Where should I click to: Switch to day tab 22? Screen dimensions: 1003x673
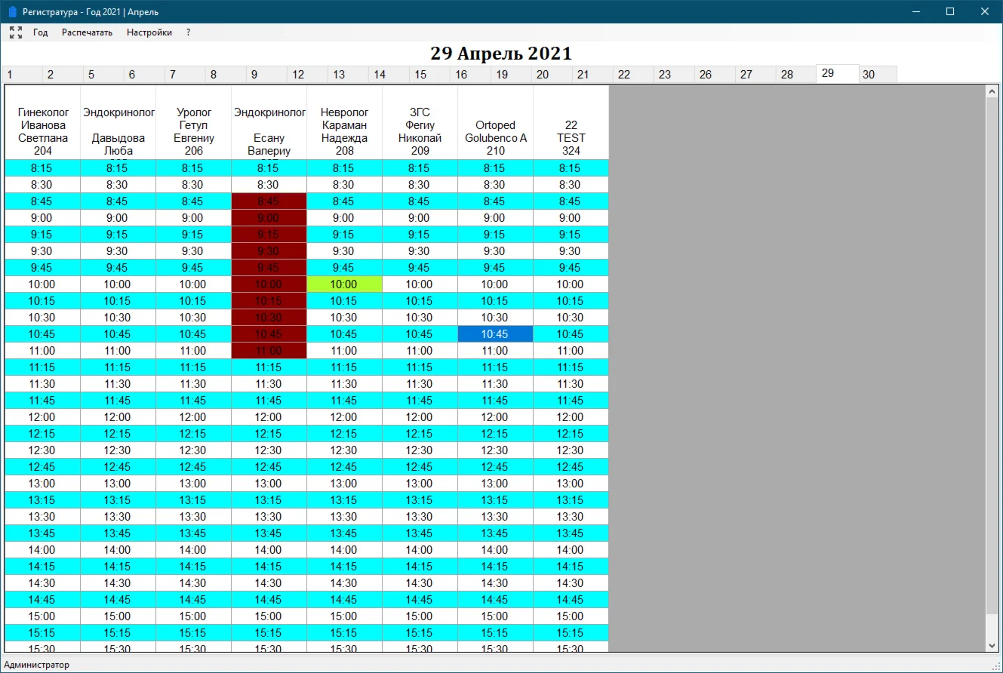(x=633, y=75)
